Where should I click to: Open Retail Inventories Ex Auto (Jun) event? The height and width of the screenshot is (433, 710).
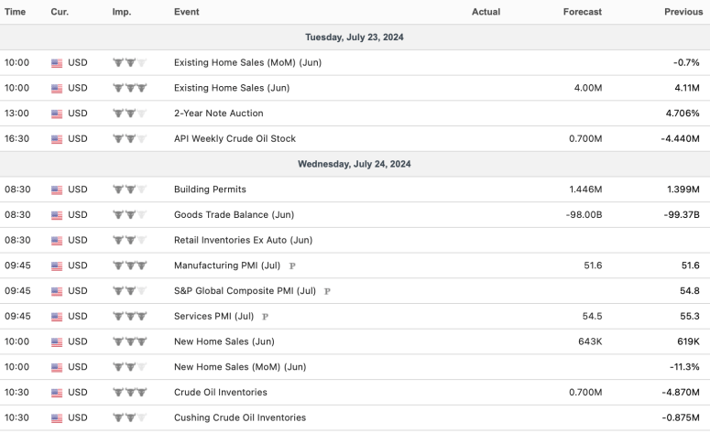[243, 240]
